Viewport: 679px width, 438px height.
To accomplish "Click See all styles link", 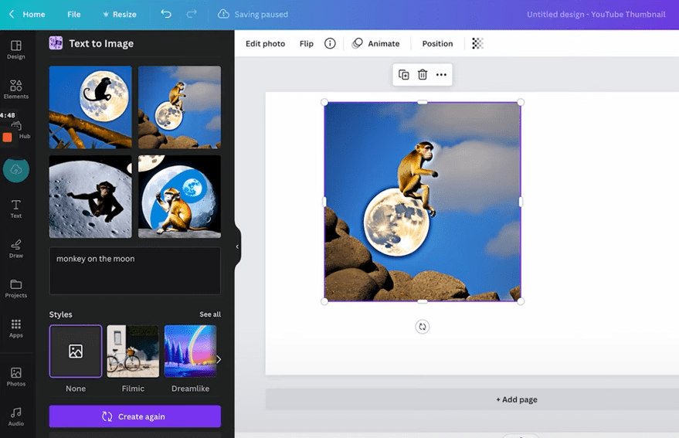I will pos(210,314).
